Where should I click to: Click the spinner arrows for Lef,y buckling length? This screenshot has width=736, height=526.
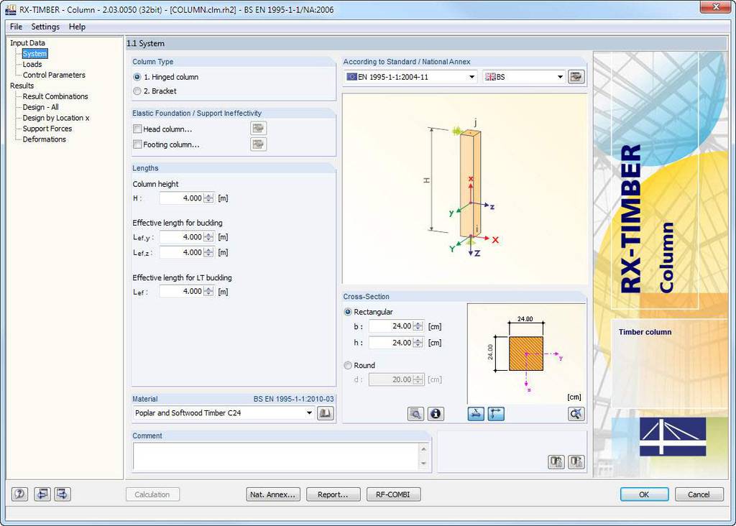coord(209,237)
